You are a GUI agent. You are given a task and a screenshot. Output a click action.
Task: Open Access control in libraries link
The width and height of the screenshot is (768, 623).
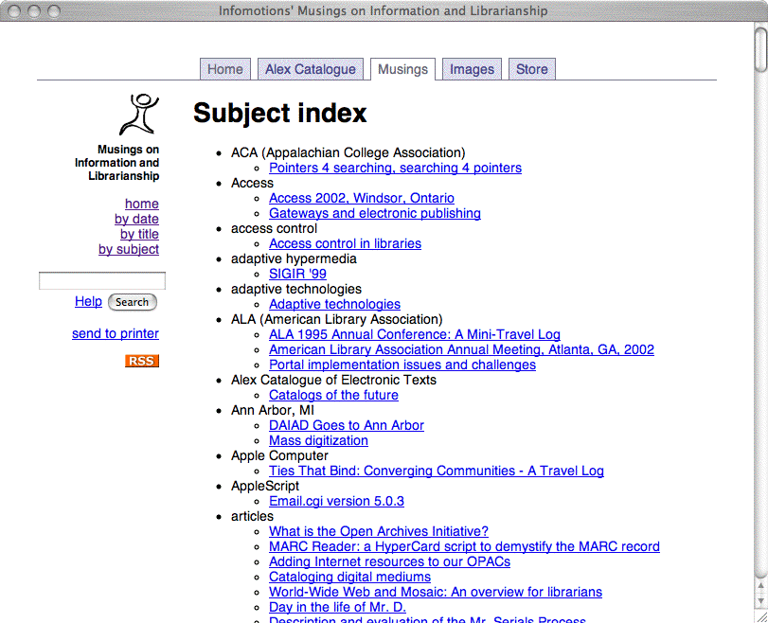click(x=345, y=243)
